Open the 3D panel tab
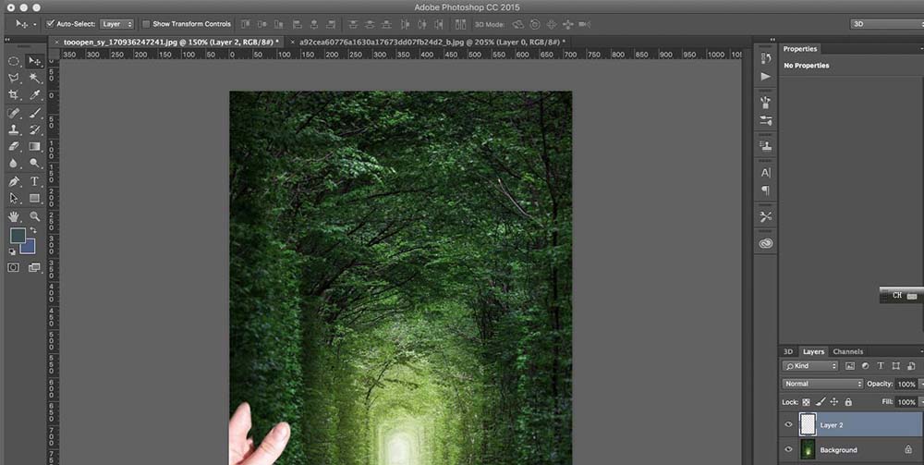 [x=788, y=351]
